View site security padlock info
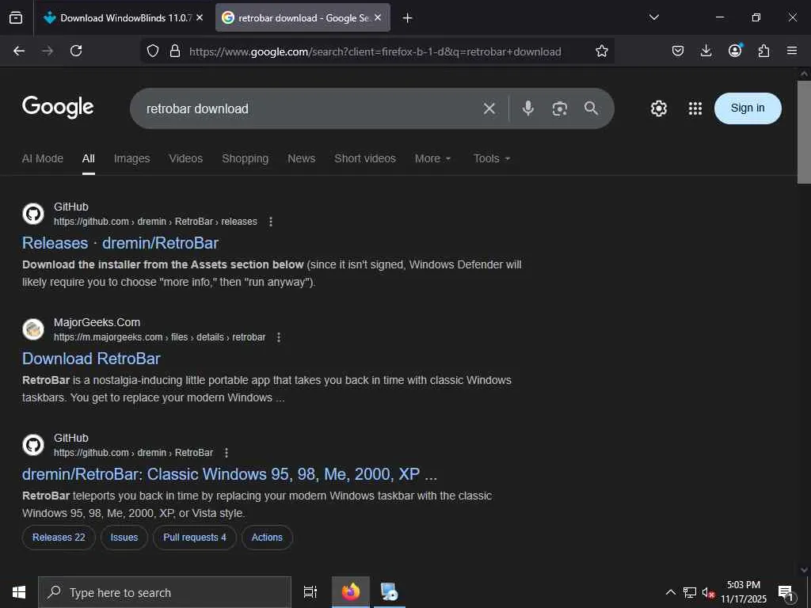811x608 pixels. [x=175, y=51]
